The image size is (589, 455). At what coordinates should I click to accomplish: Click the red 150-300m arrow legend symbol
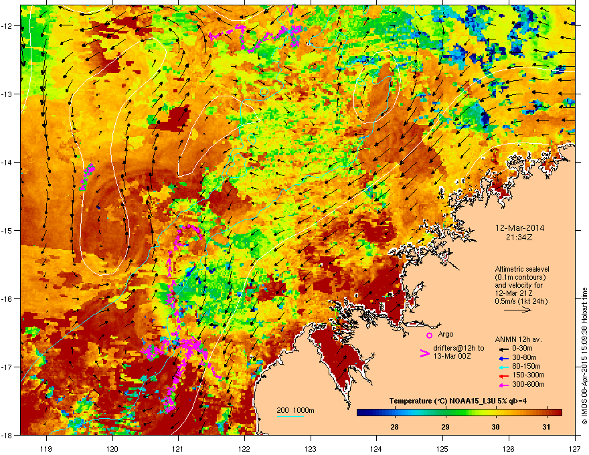503,376
